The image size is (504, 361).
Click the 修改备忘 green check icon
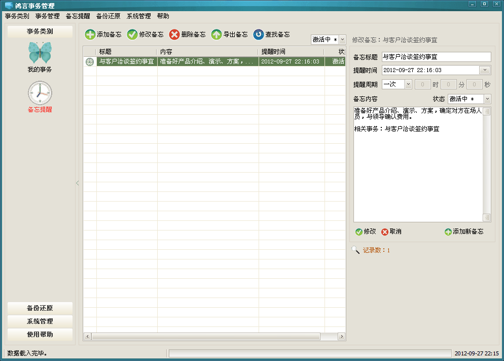(x=132, y=35)
